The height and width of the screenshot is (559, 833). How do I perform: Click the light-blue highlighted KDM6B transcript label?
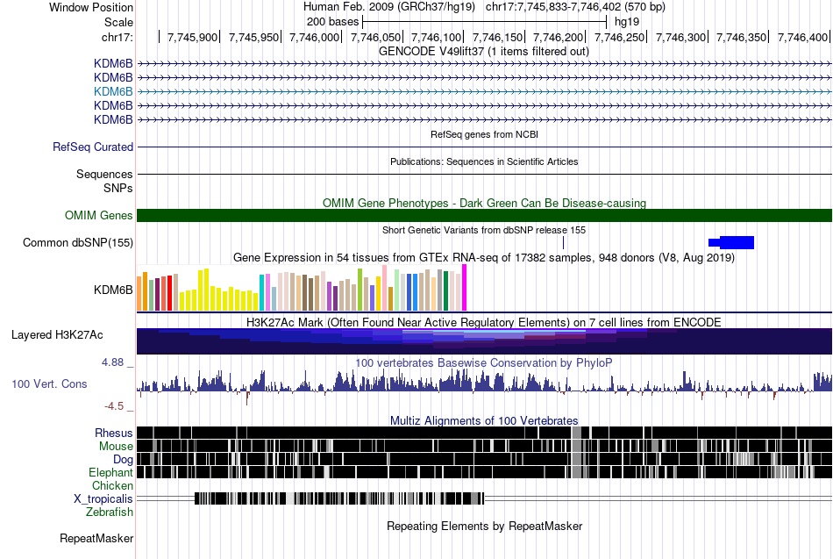point(113,91)
